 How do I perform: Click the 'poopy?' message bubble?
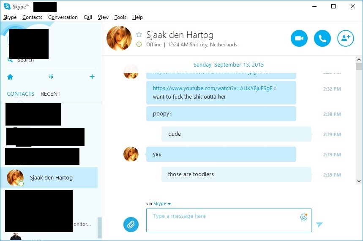coord(221,114)
